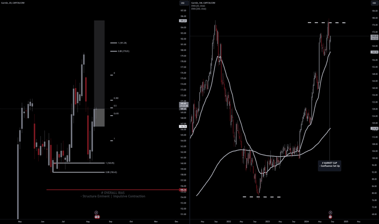Click the lightning icon in the left 2D chart
This screenshot has width=379, height=224.
96,213
